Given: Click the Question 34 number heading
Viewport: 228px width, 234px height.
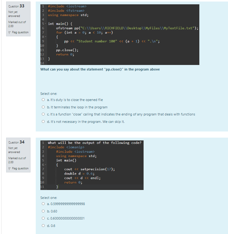Looking at the screenshot, I should [16, 142].
